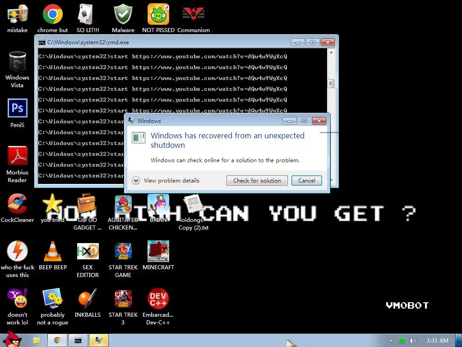Maximize the cmd.exe window
This screenshot has height=347, width=462.
(313, 42)
